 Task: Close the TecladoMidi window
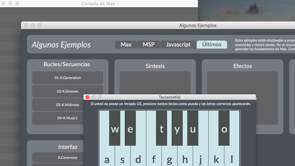(87, 97)
